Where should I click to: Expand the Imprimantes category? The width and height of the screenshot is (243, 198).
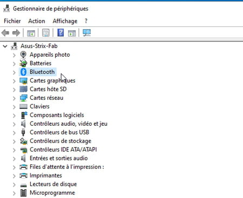pos(14,176)
